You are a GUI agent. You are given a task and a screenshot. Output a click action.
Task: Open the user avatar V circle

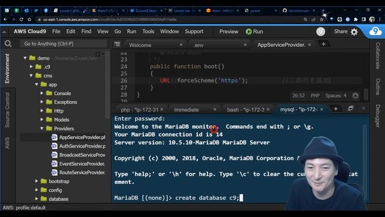click(x=321, y=31)
